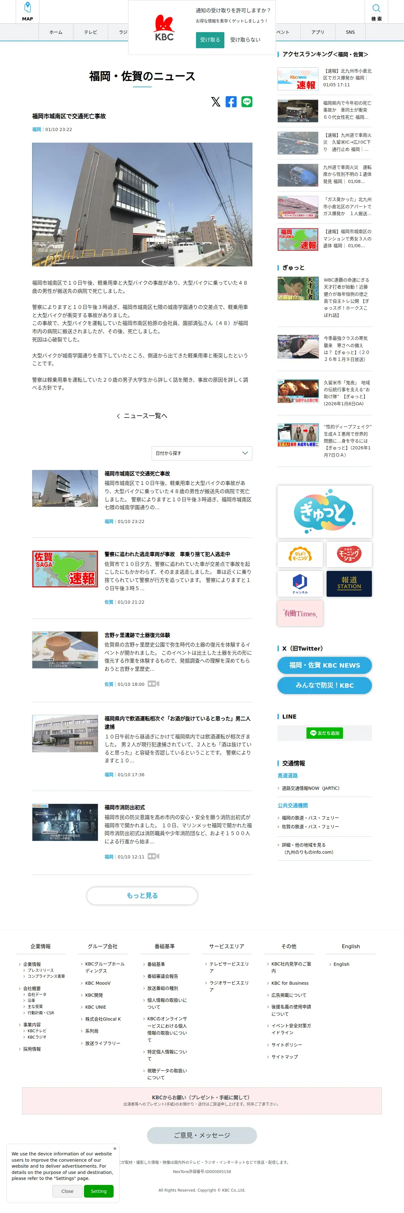Viewport: 404px width, 1213px height.
Task: Open footer サイトポリシー link
Action: [287, 1045]
